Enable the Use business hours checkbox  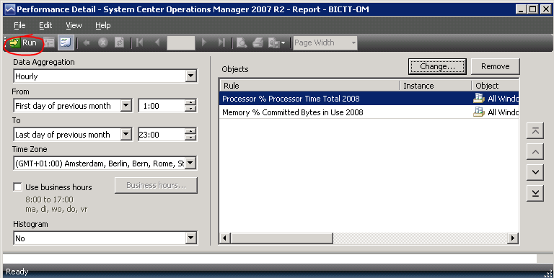click(17, 187)
